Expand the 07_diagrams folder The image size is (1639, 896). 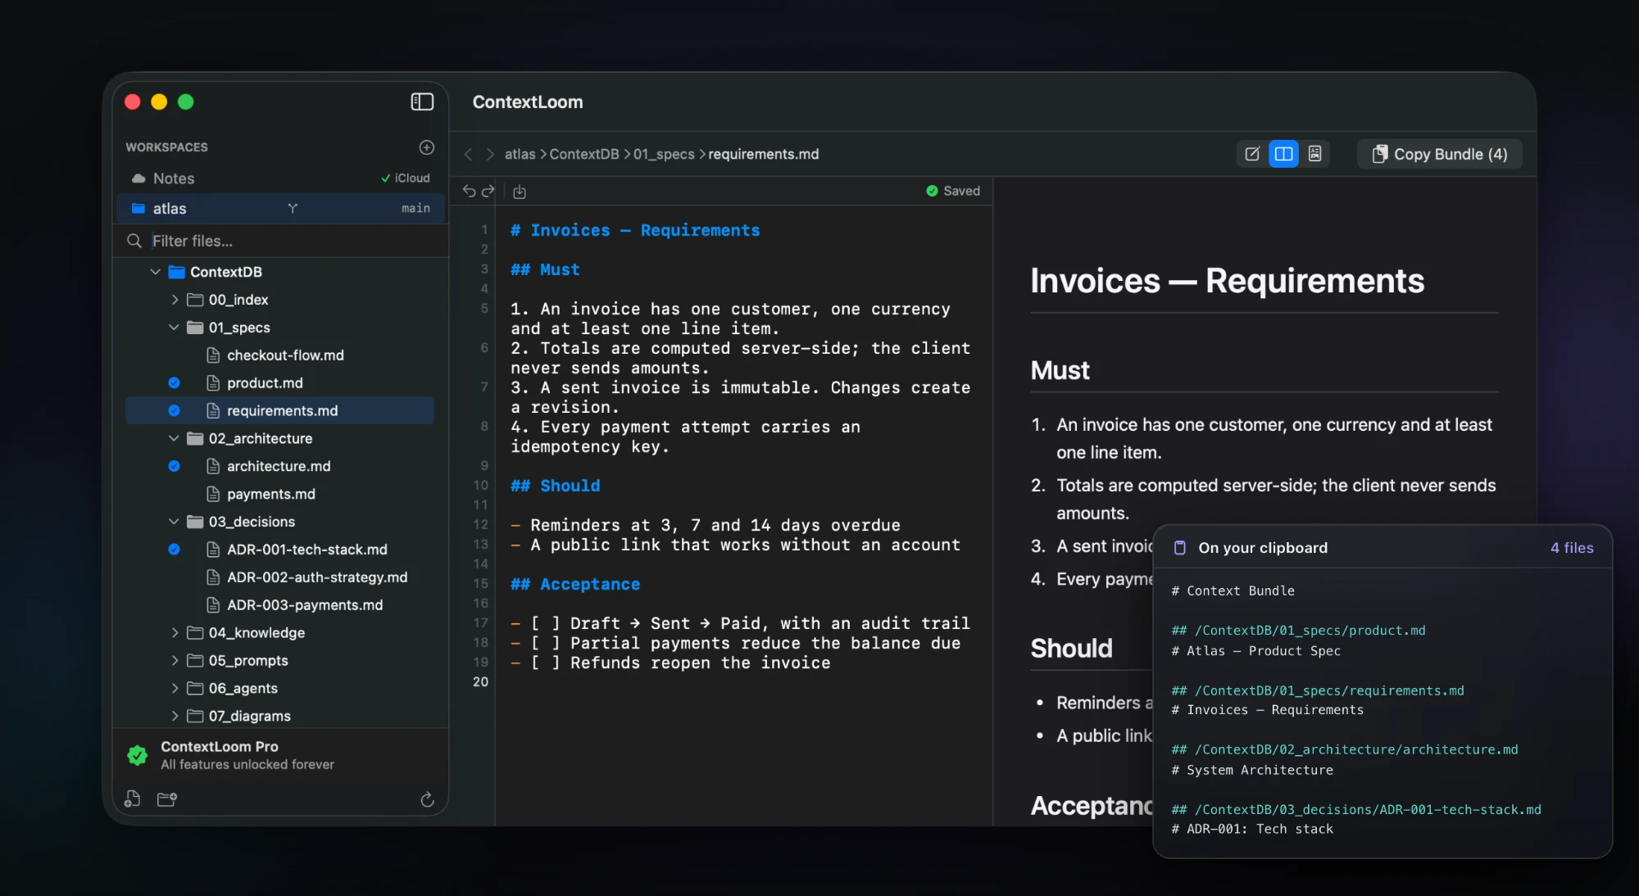click(175, 717)
